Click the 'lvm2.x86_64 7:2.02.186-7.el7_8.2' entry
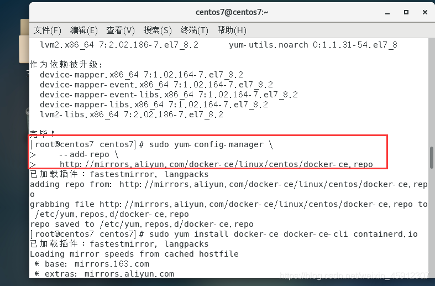This screenshot has width=435, height=286. point(119,45)
